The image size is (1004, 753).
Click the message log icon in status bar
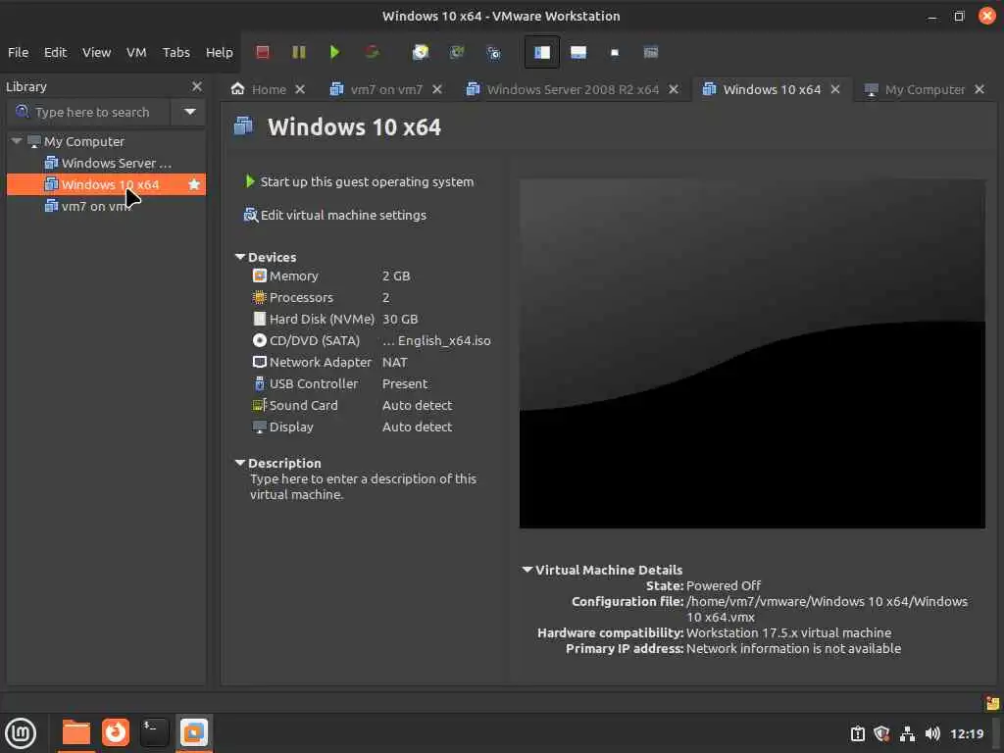click(992, 703)
